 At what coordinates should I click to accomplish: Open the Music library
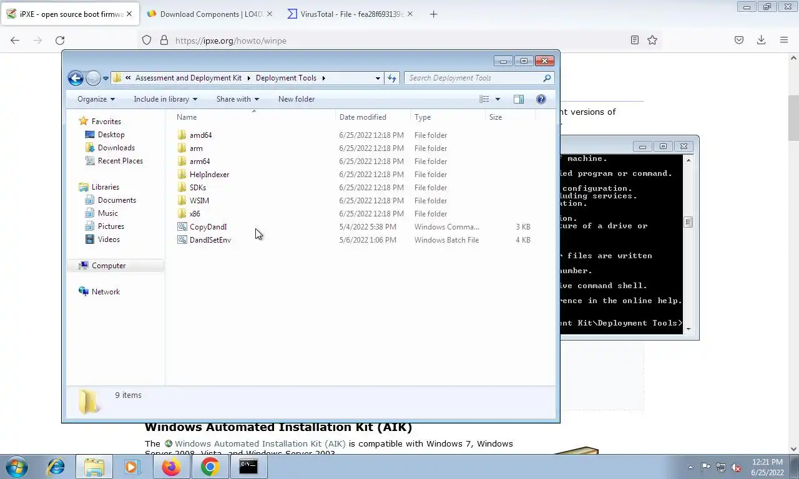click(107, 213)
